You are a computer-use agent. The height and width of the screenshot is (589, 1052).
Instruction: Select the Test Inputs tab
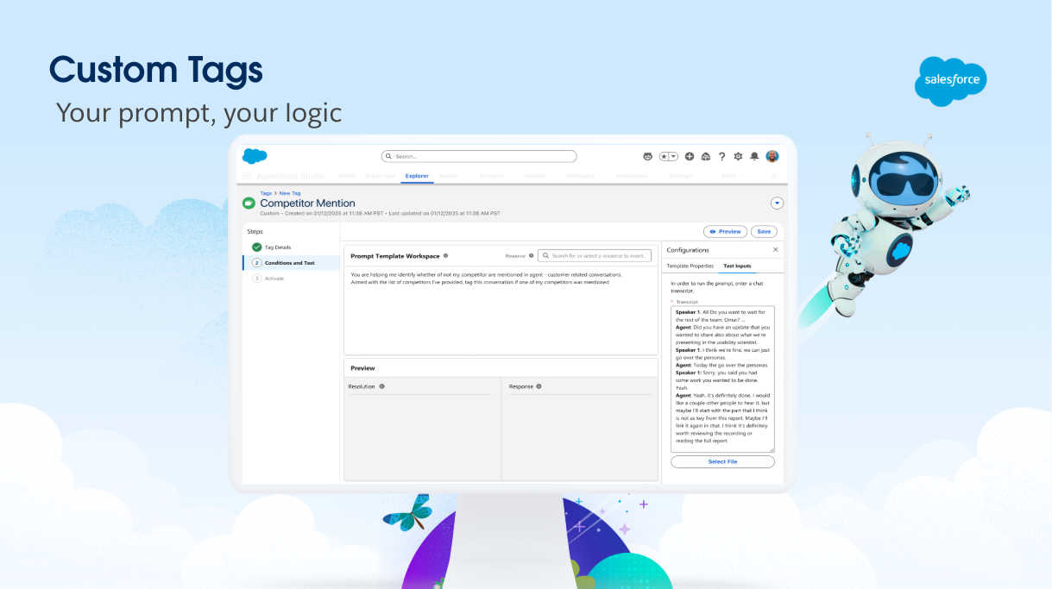(x=737, y=266)
